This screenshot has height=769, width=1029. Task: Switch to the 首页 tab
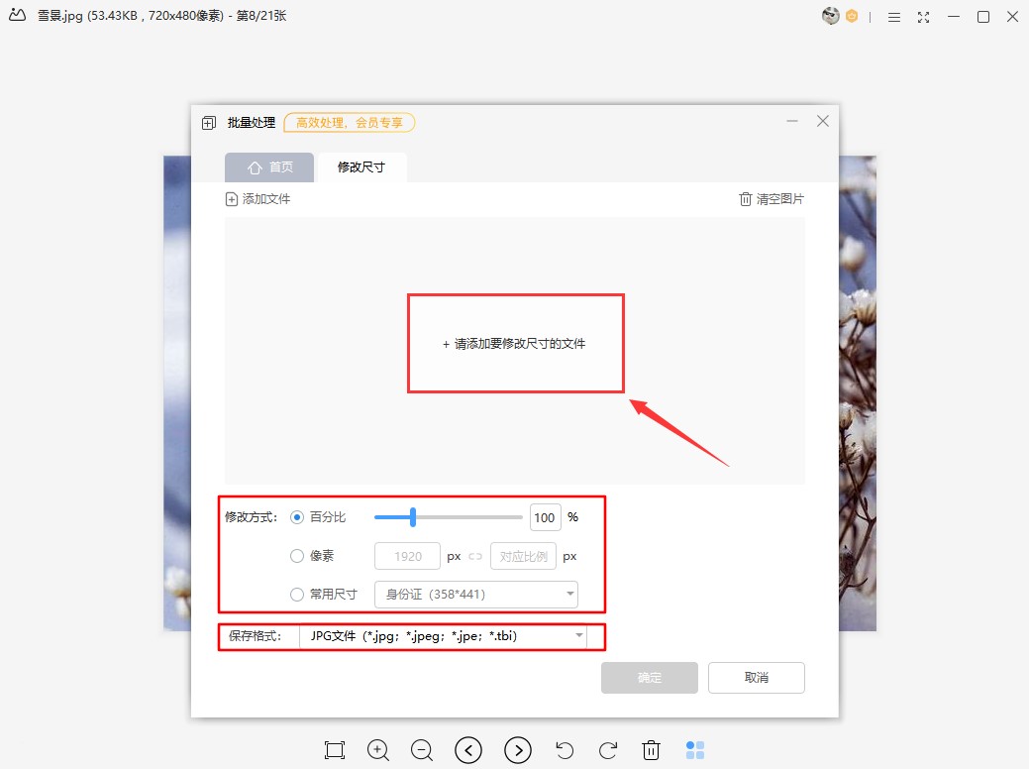point(269,167)
